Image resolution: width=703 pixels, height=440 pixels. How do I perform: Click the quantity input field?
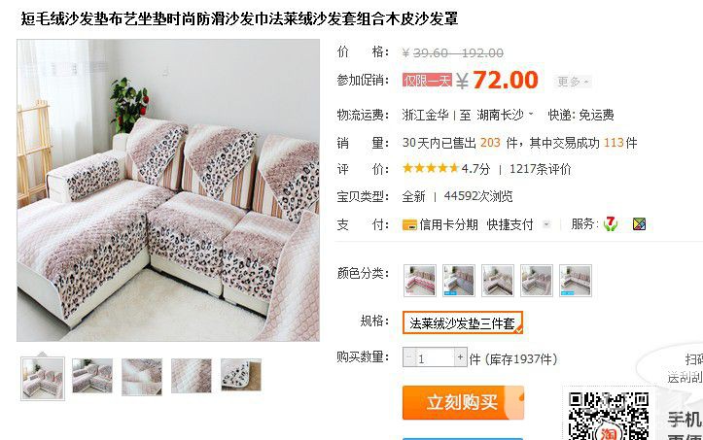pos(435,357)
